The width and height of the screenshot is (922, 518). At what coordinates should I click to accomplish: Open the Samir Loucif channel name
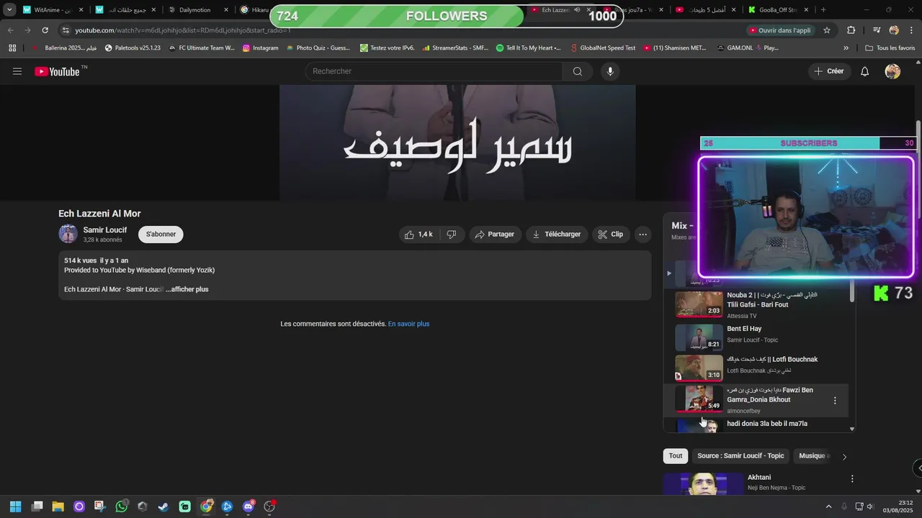(x=105, y=230)
